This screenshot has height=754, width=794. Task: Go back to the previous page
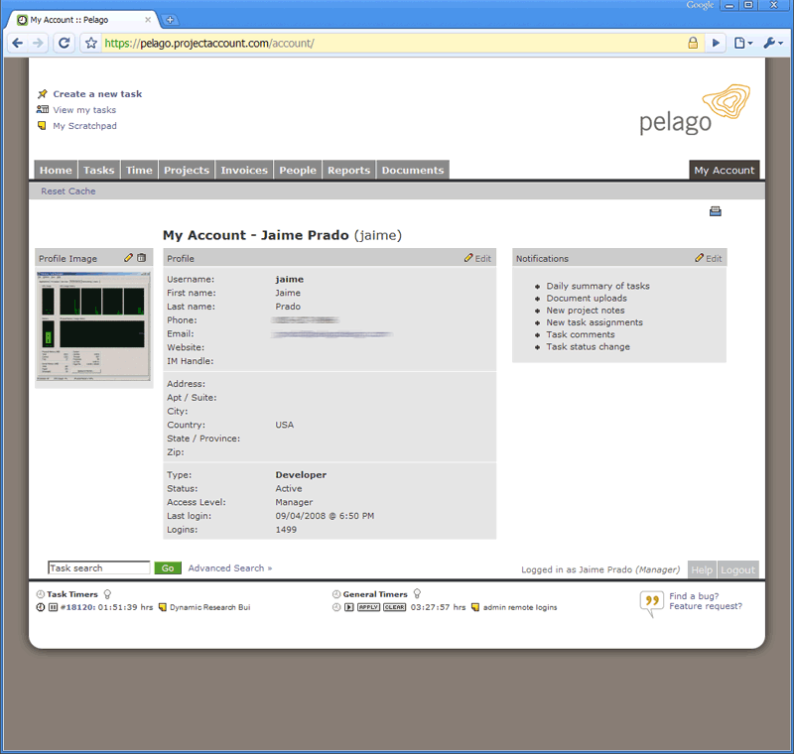coord(17,43)
